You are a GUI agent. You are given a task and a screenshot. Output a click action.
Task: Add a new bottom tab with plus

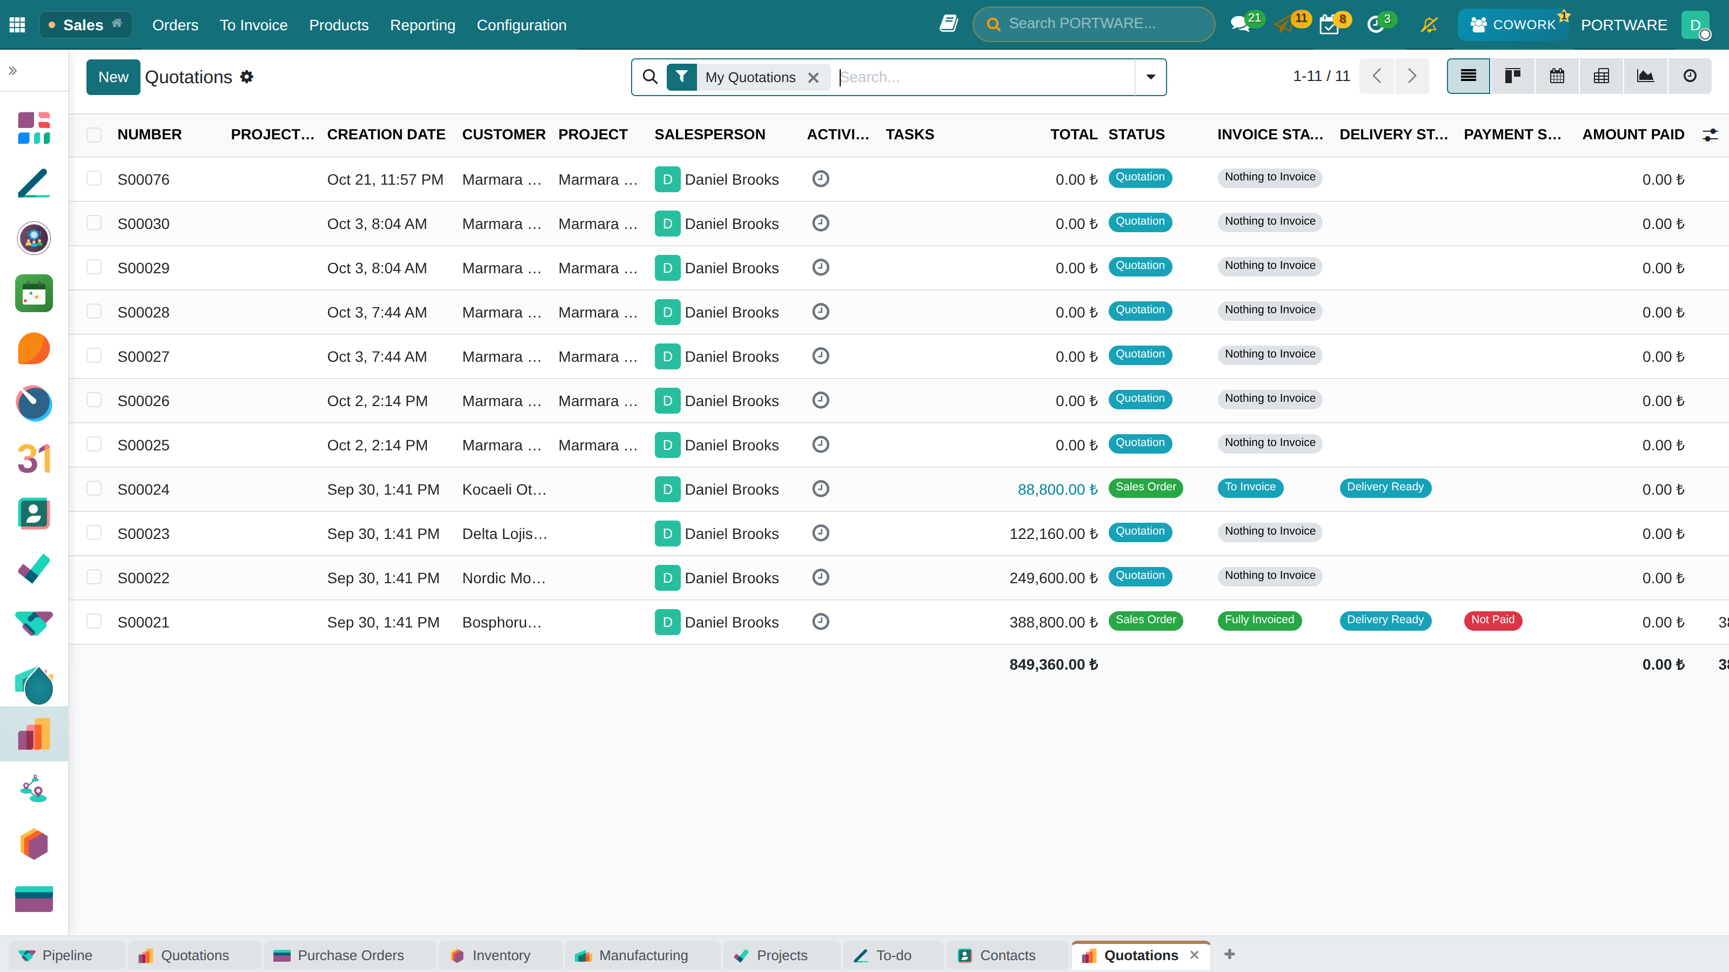click(x=1230, y=954)
